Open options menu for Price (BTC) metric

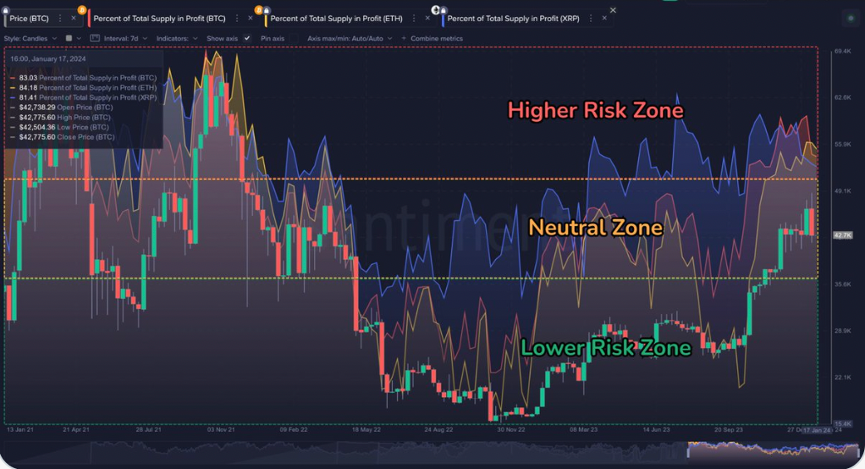pos(60,19)
